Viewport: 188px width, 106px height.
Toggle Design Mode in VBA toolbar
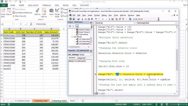click(113, 19)
